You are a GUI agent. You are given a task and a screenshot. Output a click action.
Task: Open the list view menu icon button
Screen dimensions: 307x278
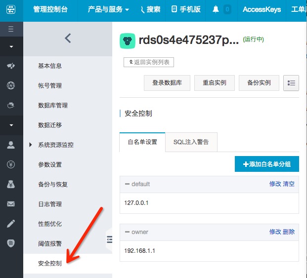(291, 83)
